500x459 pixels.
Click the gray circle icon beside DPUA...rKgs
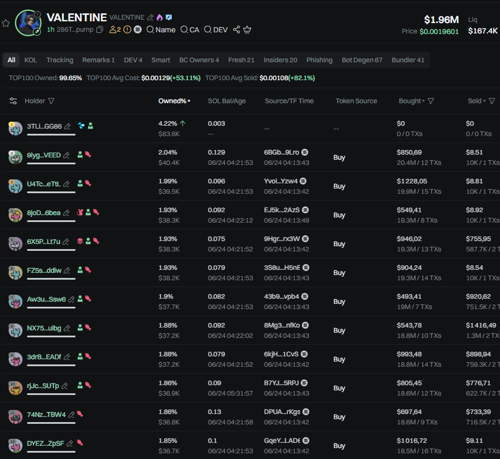306,412
